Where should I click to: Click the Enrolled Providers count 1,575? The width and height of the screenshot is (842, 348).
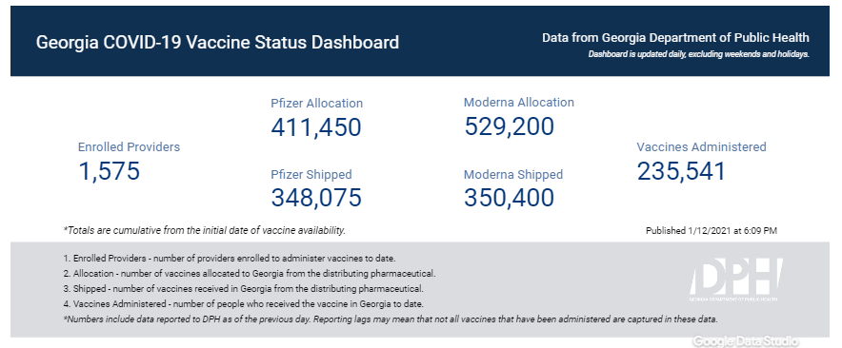pos(109,171)
